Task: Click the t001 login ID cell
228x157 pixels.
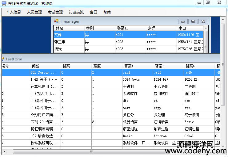Action: (x=130, y=35)
